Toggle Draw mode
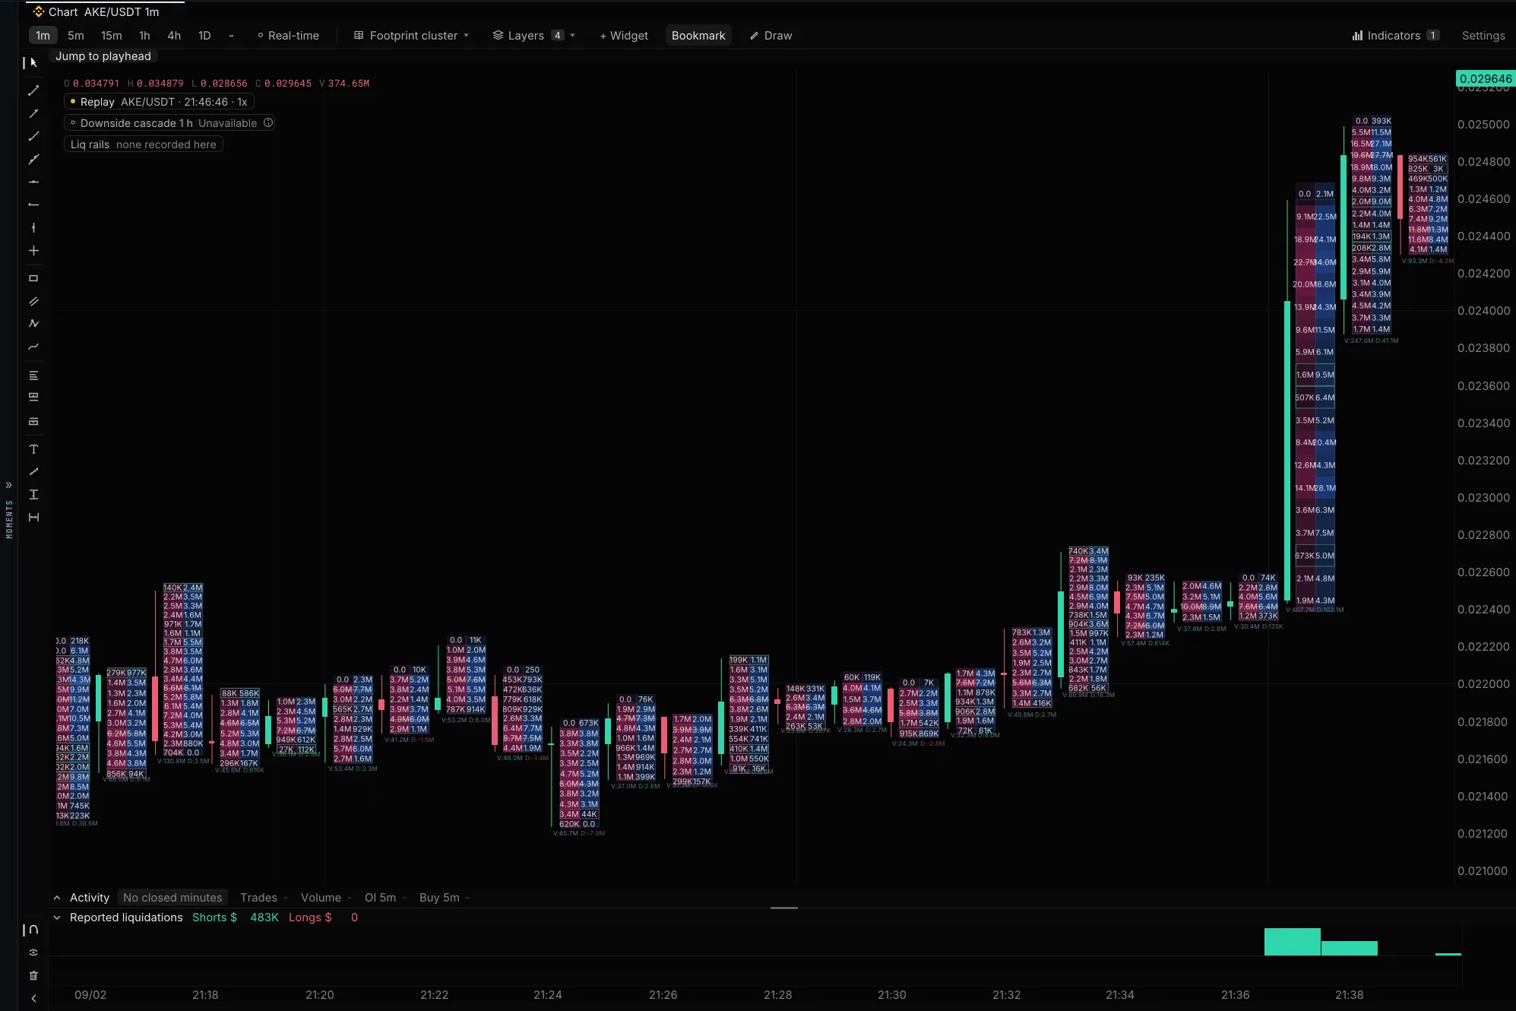Screen dimensions: 1516x1011 [x=771, y=36]
